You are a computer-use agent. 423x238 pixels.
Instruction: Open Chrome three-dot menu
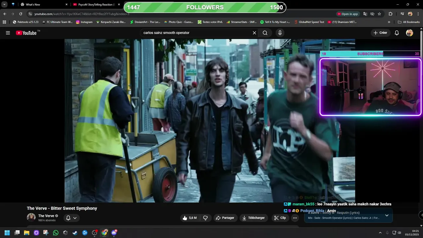418,14
